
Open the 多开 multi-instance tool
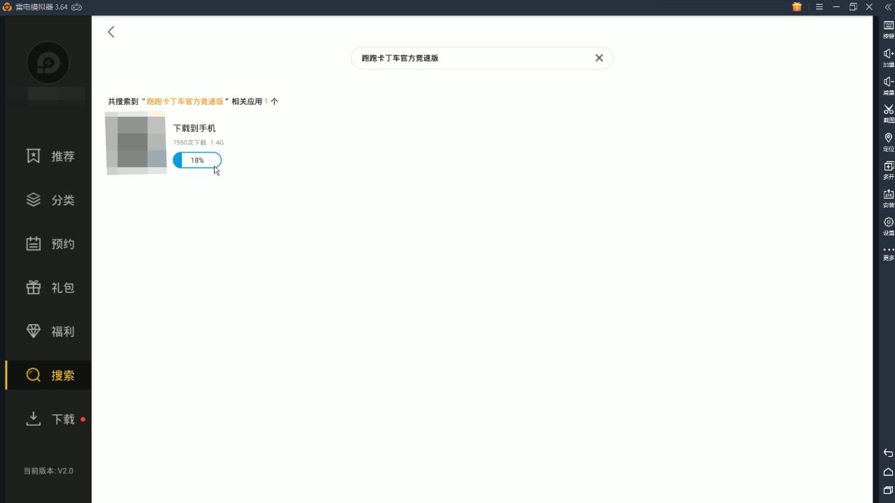(x=888, y=170)
